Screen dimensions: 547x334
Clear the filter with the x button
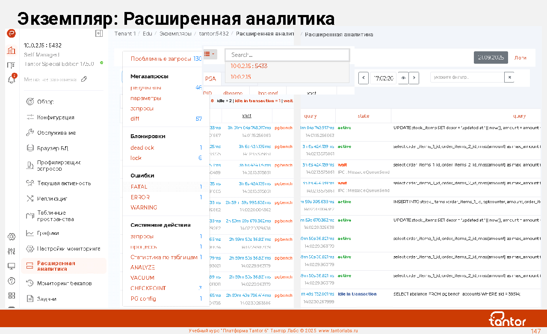coord(509,77)
